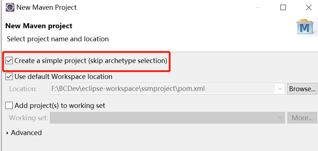Image resolution: width=318 pixels, height=151 pixels.
Task: Uncheck Create a simple project checkbox
Action: pyautogui.click(x=9, y=60)
